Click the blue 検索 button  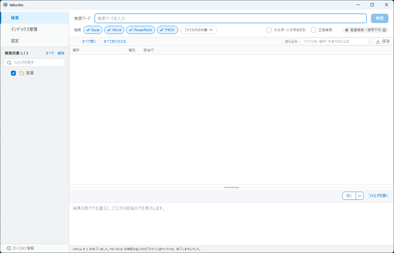click(x=380, y=18)
